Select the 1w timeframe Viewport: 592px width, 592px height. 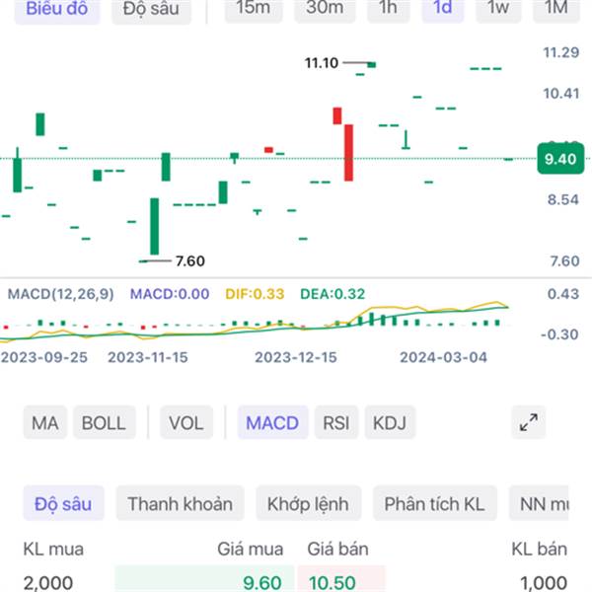498,8
